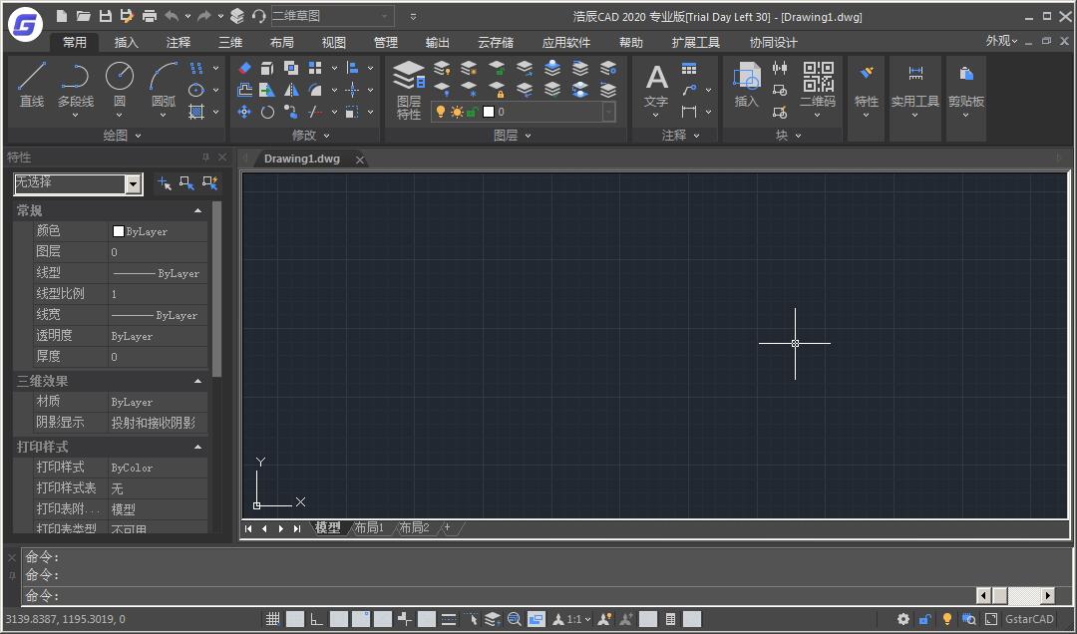Toggle the clean screen icon in status bar
The height and width of the screenshot is (634, 1077).
[x=991, y=619]
